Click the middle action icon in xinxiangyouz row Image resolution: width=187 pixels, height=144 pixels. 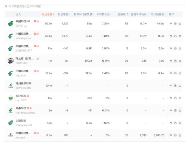[175, 36]
